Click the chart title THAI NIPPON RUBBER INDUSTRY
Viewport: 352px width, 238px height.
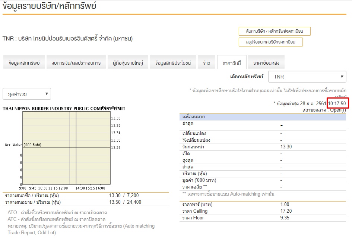pos(64,109)
